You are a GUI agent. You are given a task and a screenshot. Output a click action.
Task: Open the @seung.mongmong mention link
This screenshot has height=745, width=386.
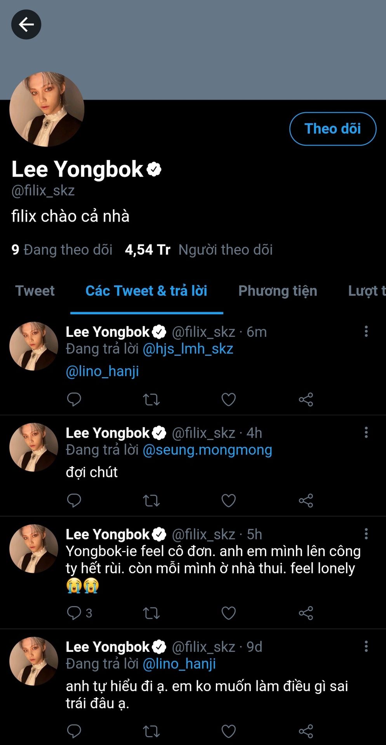click(x=207, y=450)
